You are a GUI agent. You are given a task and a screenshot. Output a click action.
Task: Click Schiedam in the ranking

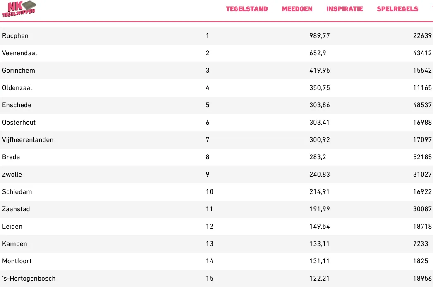(17, 192)
